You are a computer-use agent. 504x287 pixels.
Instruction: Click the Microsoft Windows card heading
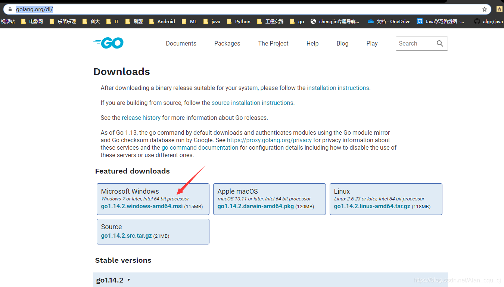[130, 191]
